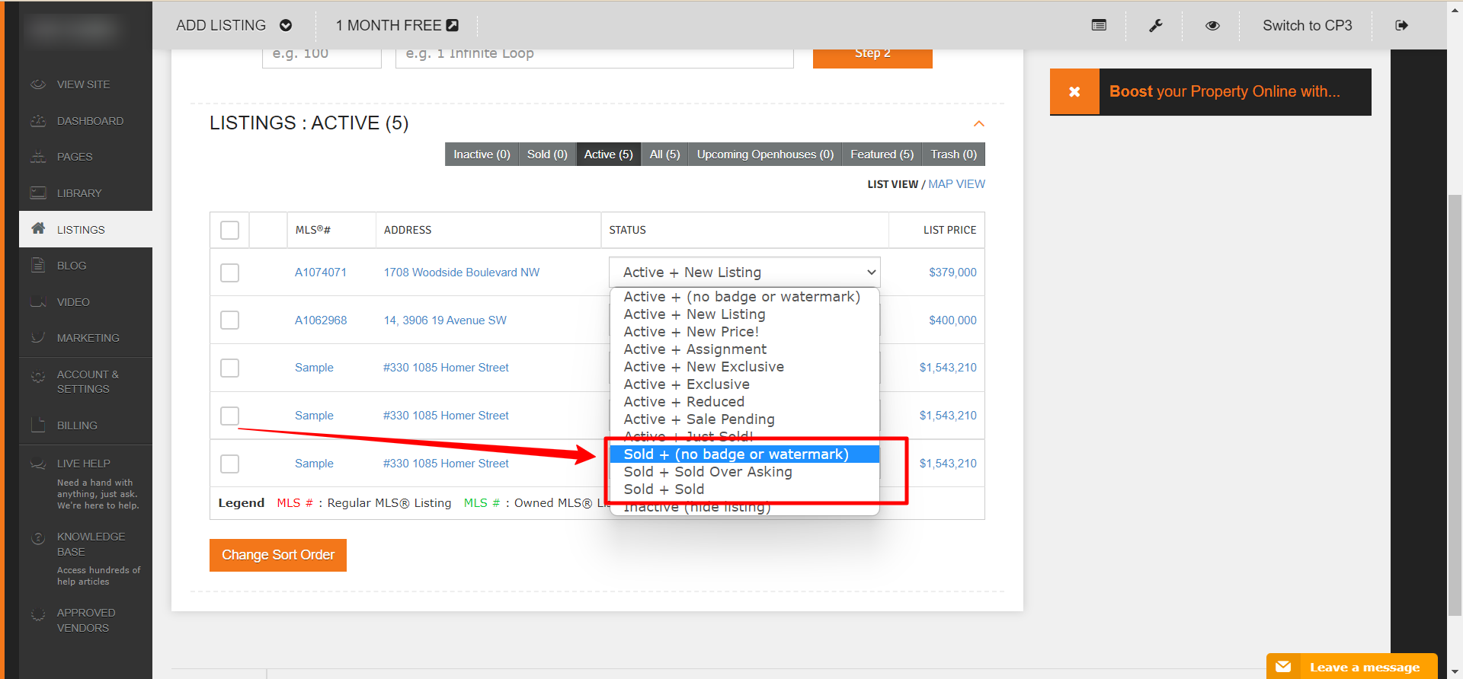Viewport: 1463px width, 679px height.
Task: Collapse the Listings section chevron
Action: 979,123
